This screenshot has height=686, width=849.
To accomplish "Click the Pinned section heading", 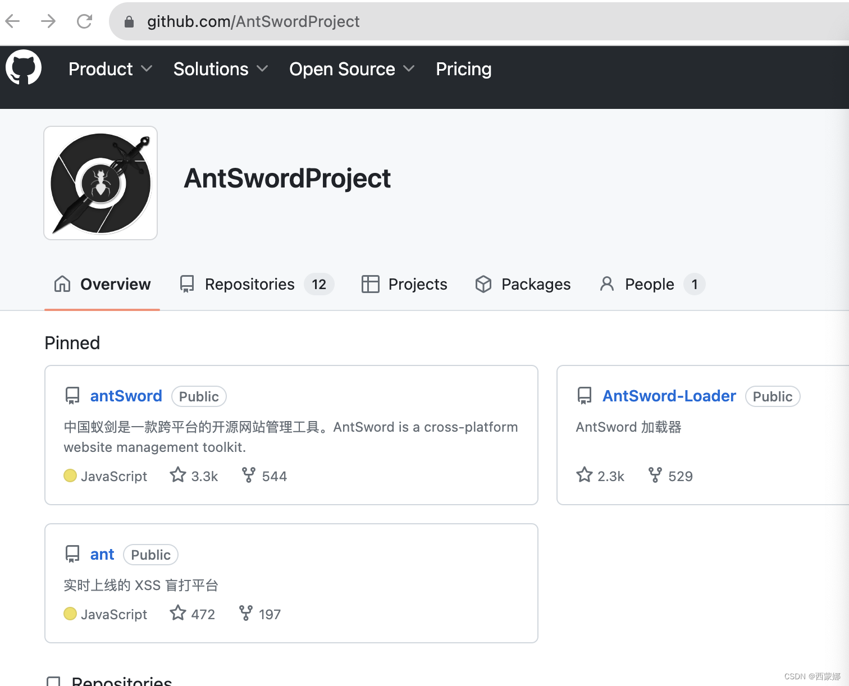I will click(x=72, y=342).
